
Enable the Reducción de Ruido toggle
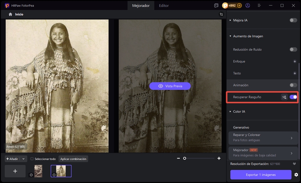click(x=293, y=49)
